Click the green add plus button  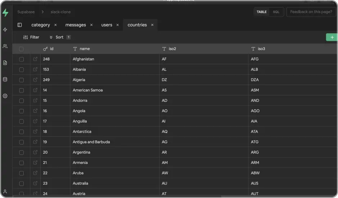pyautogui.click(x=332, y=37)
